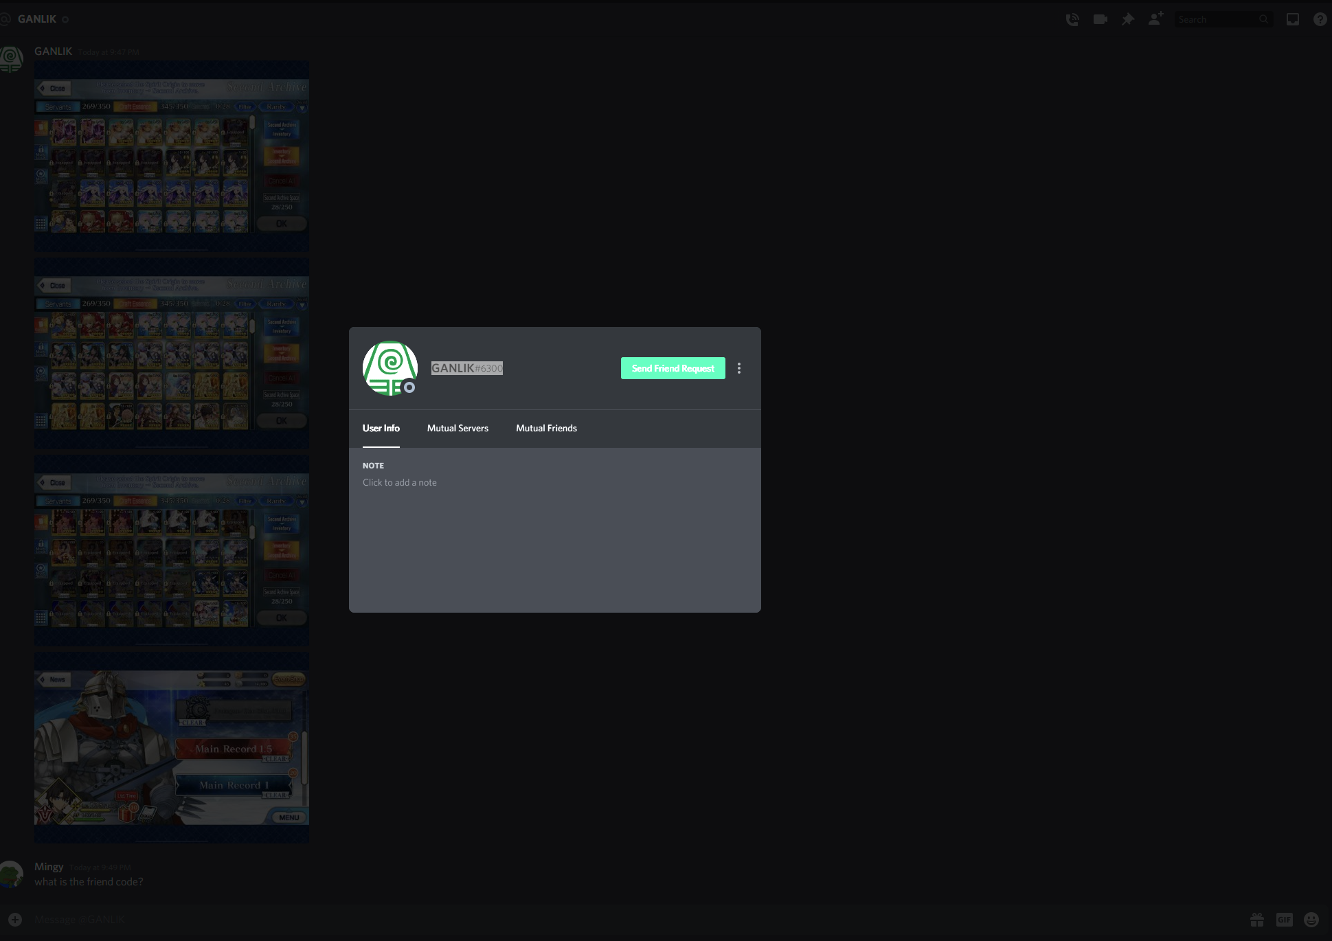
Task: Click to add a note field
Action: pyautogui.click(x=400, y=482)
